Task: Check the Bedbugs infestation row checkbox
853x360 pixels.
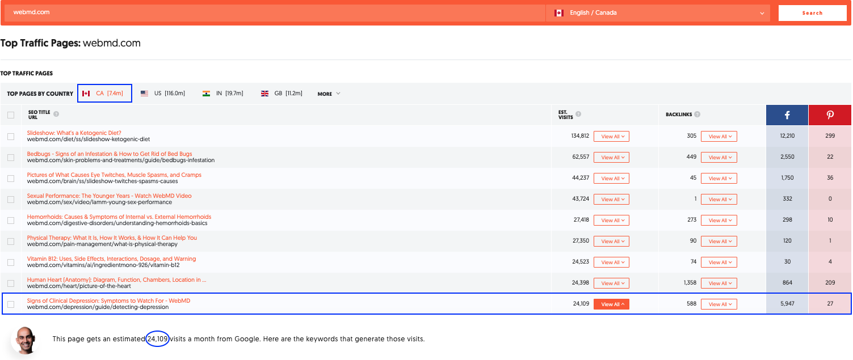Action: coord(11,158)
